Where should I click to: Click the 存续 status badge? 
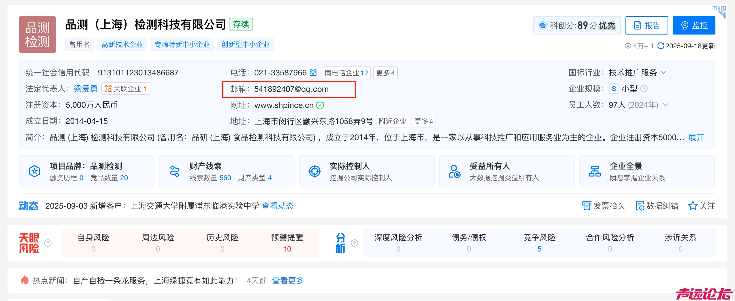(x=241, y=24)
